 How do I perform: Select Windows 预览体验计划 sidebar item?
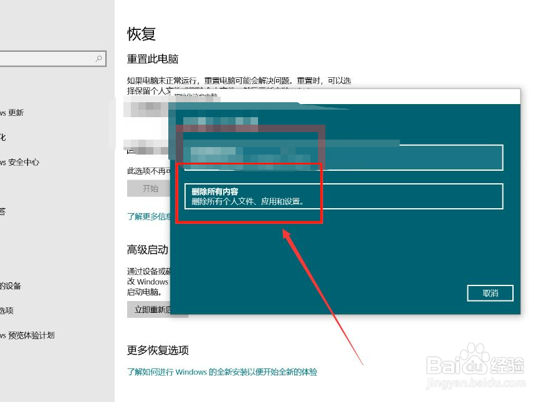[31, 335]
